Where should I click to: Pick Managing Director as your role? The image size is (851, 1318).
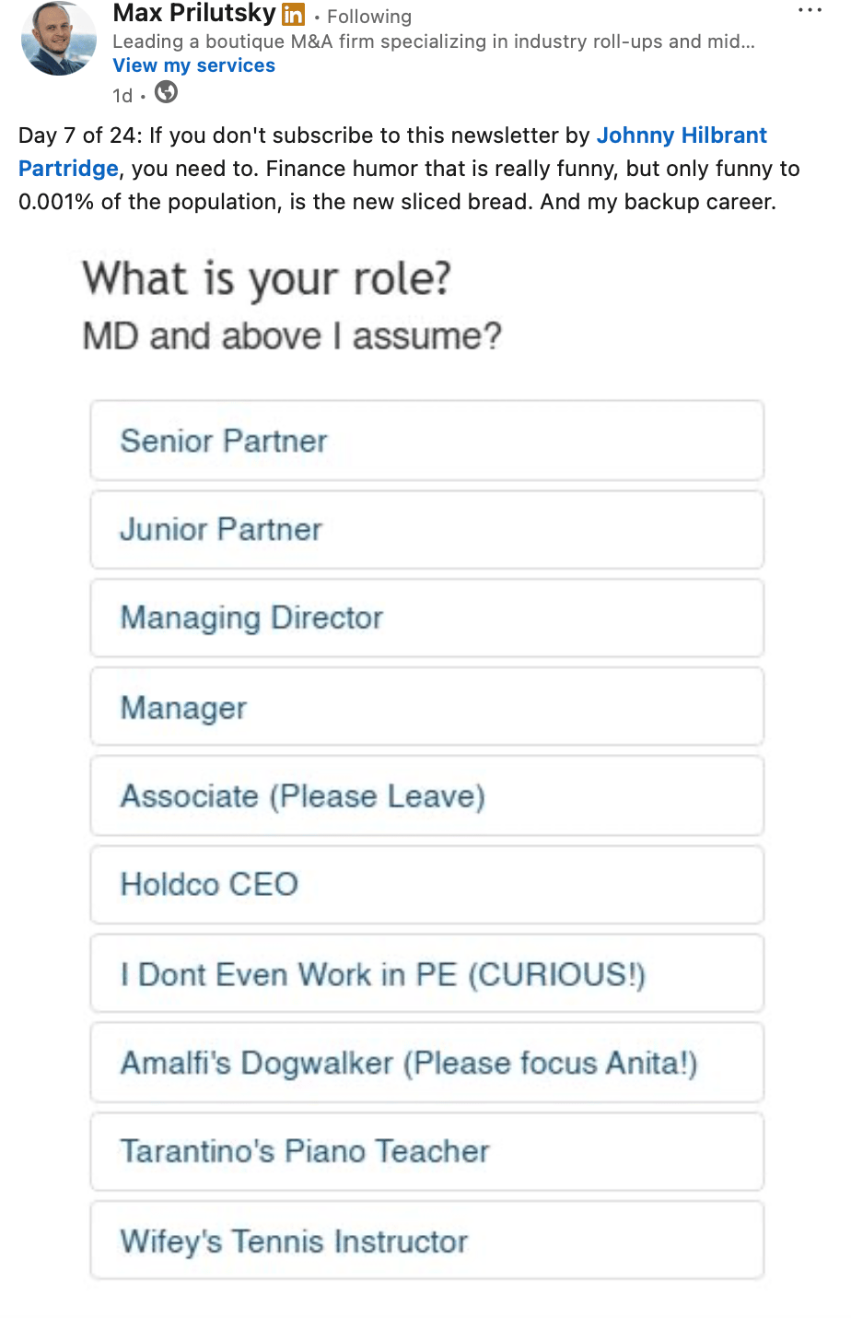coord(426,618)
